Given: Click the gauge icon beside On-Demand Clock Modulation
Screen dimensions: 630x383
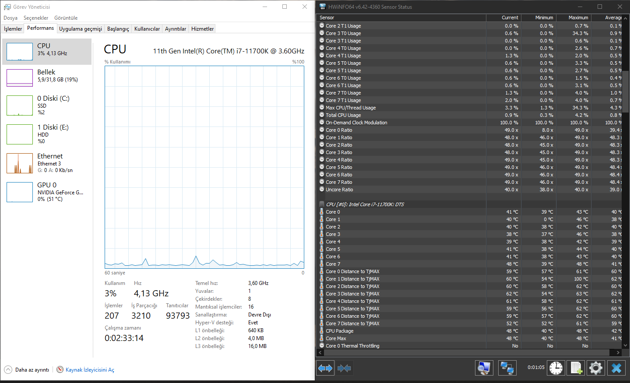Looking at the screenshot, I should [322, 123].
